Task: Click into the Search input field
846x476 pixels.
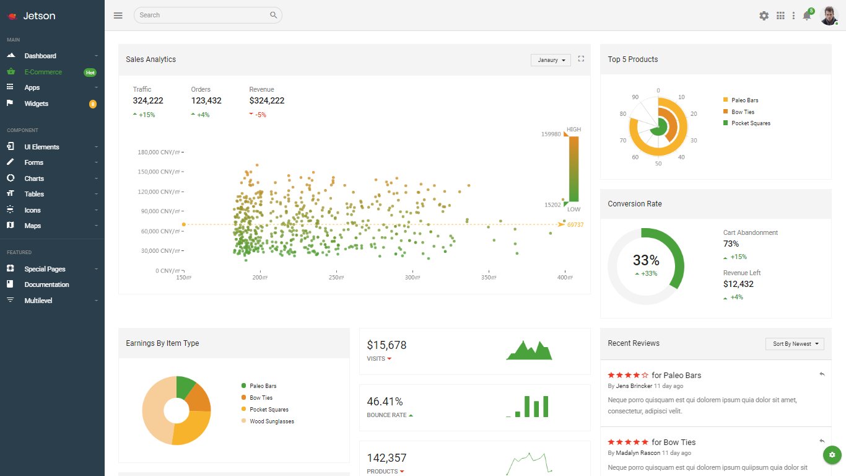Action: tap(208, 15)
